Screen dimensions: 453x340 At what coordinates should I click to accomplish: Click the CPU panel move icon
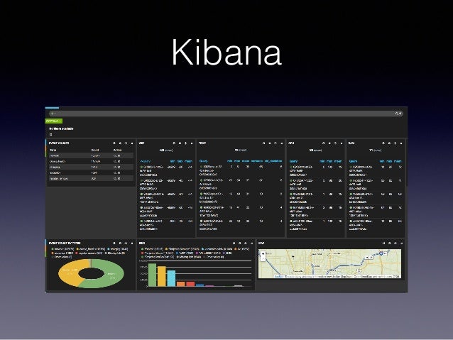335,143
